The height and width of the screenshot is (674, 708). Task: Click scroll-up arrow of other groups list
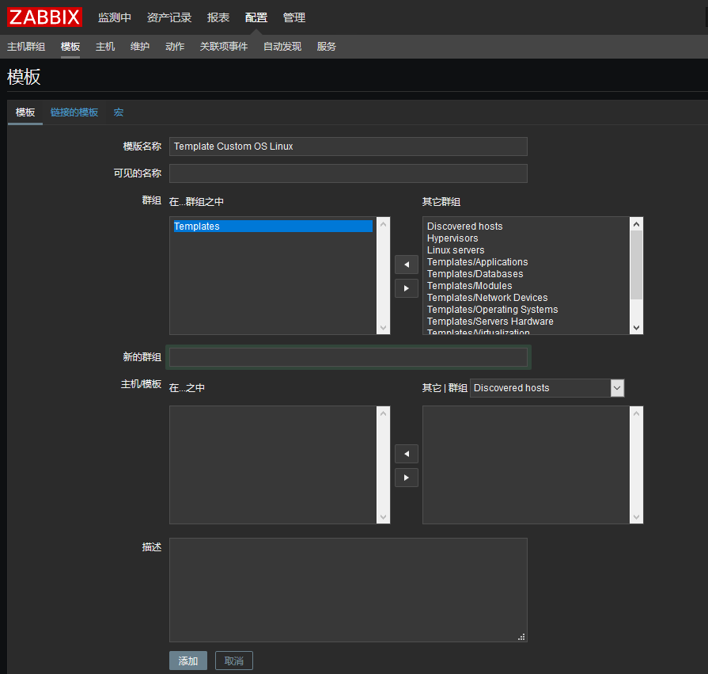pyautogui.click(x=636, y=224)
